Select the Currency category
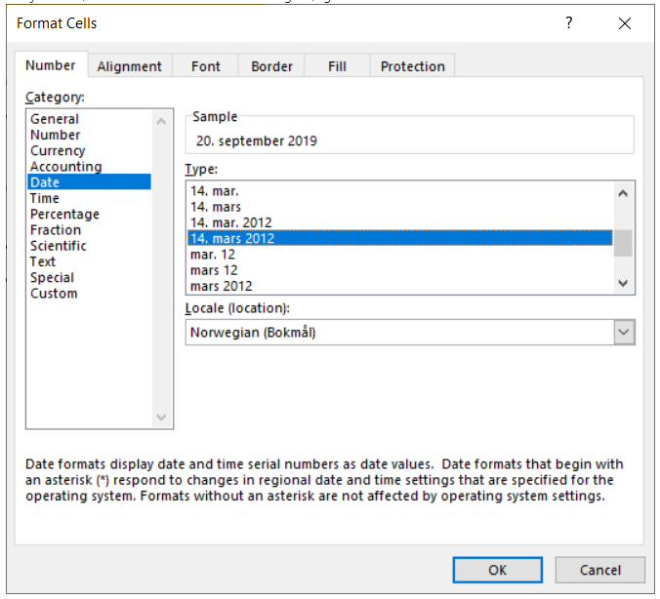 58,151
